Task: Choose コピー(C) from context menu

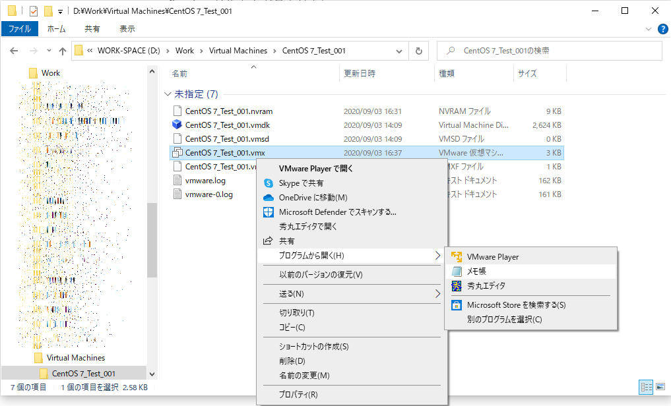Action: pyautogui.click(x=292, y=328)
